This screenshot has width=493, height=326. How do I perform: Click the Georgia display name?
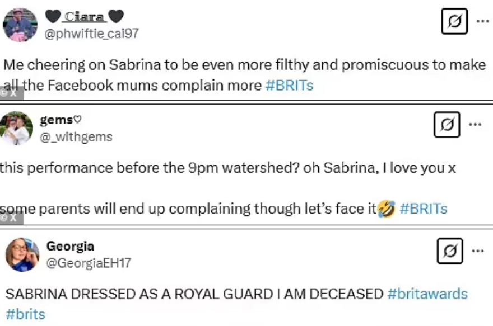[70, 246]
